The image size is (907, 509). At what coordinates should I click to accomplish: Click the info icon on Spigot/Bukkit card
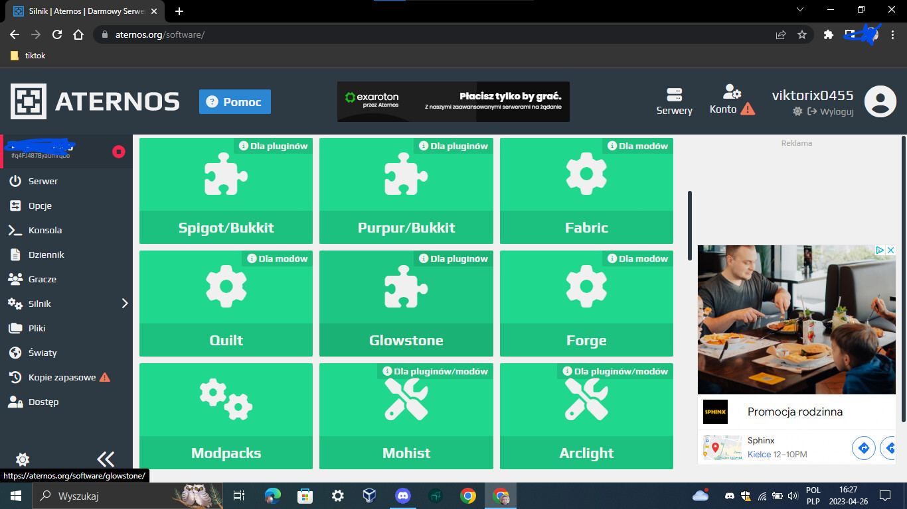(x=243, y=146)
